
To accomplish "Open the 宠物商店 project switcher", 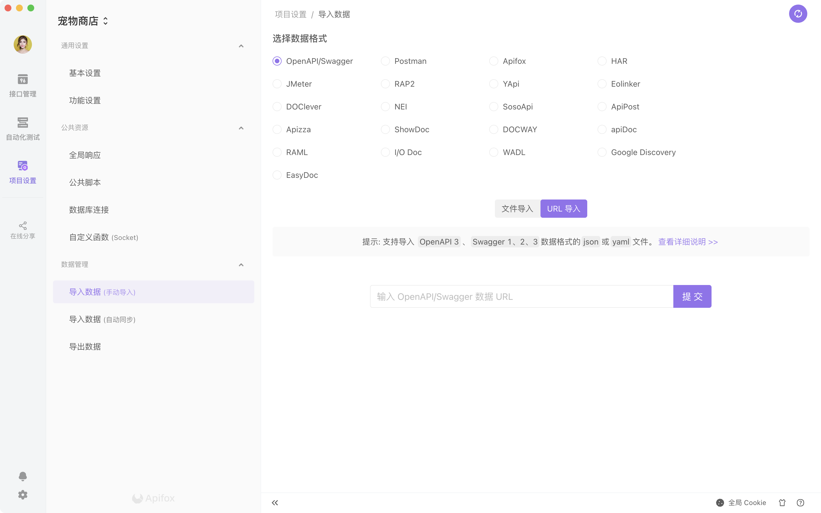I will tap(83, 21).
